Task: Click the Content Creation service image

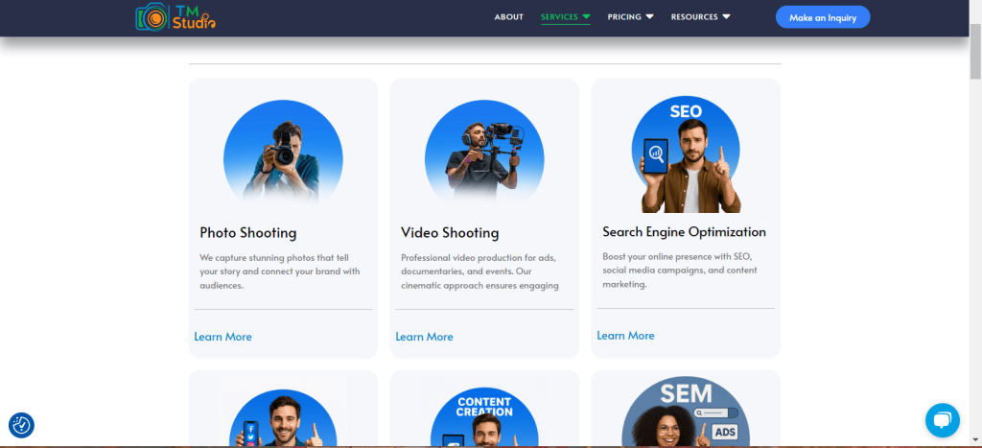Action: tap(484, 417)
